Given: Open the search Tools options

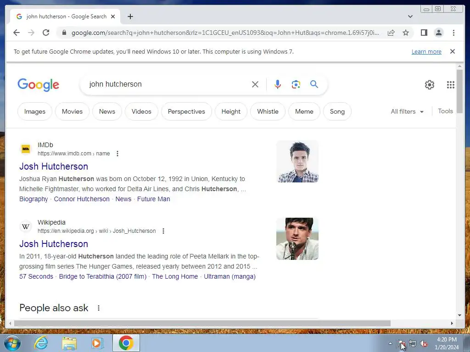Looking at the screenshot, I should coord(445,111).
